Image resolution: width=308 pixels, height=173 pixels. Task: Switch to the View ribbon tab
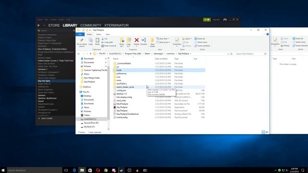click(108, 34)
